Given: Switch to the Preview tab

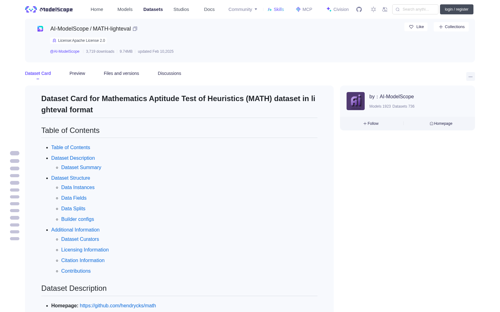Looking at the screenshot, I should point(77,73).
